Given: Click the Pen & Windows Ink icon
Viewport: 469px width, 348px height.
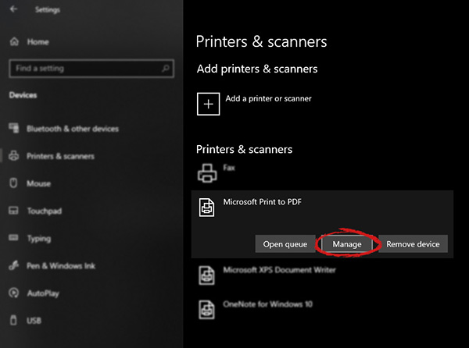Looking at the screenshot, I should 14,265.
